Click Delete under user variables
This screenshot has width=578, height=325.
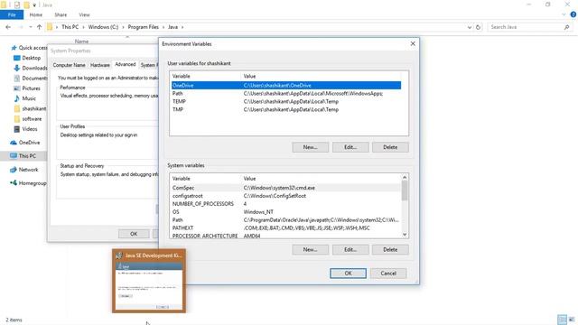(x=390, y=147)
